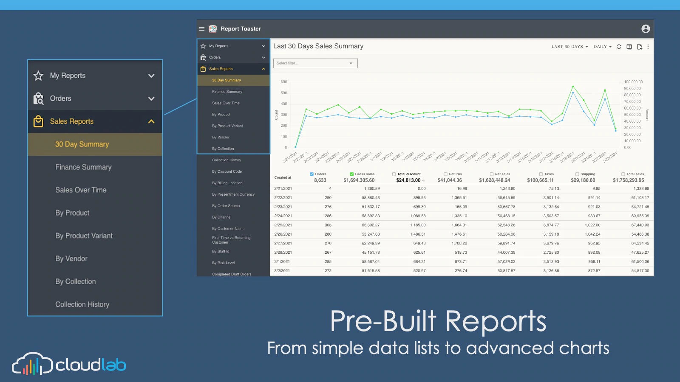Enable the Total sales series checkbox
This screenshot has width=680, height=382.
[623, 174]
